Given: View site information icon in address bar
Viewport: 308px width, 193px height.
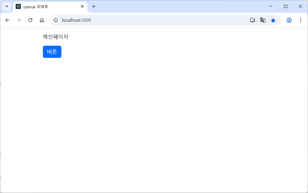Looking at the screenshot, I should click(x=56, y=20).
